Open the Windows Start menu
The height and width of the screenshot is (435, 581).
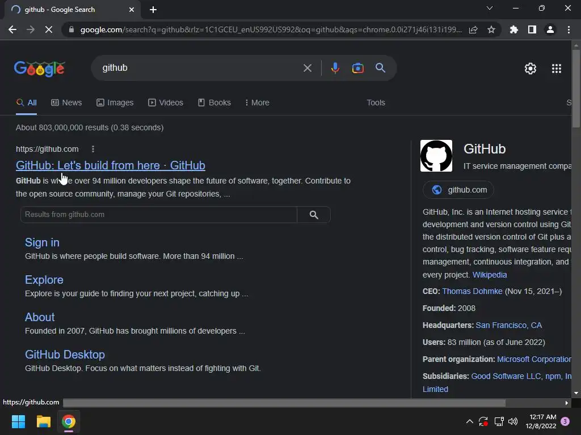click(18, 421)
